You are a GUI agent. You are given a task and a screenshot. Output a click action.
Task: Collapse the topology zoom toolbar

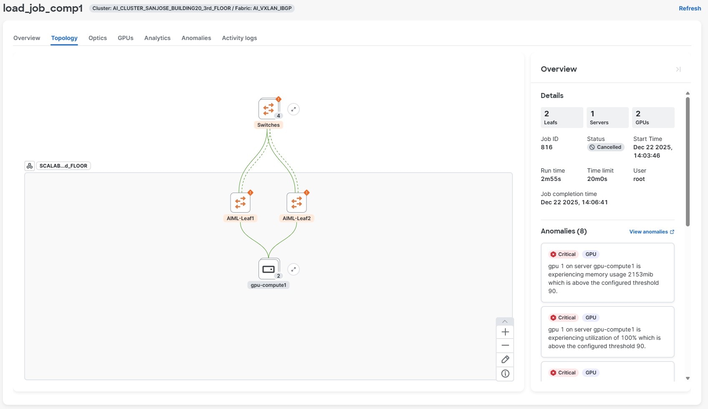505,321
